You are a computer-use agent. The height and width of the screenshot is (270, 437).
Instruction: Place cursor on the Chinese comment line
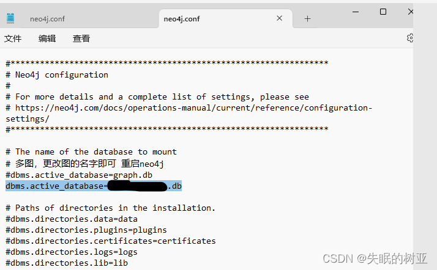coord(84,164)
